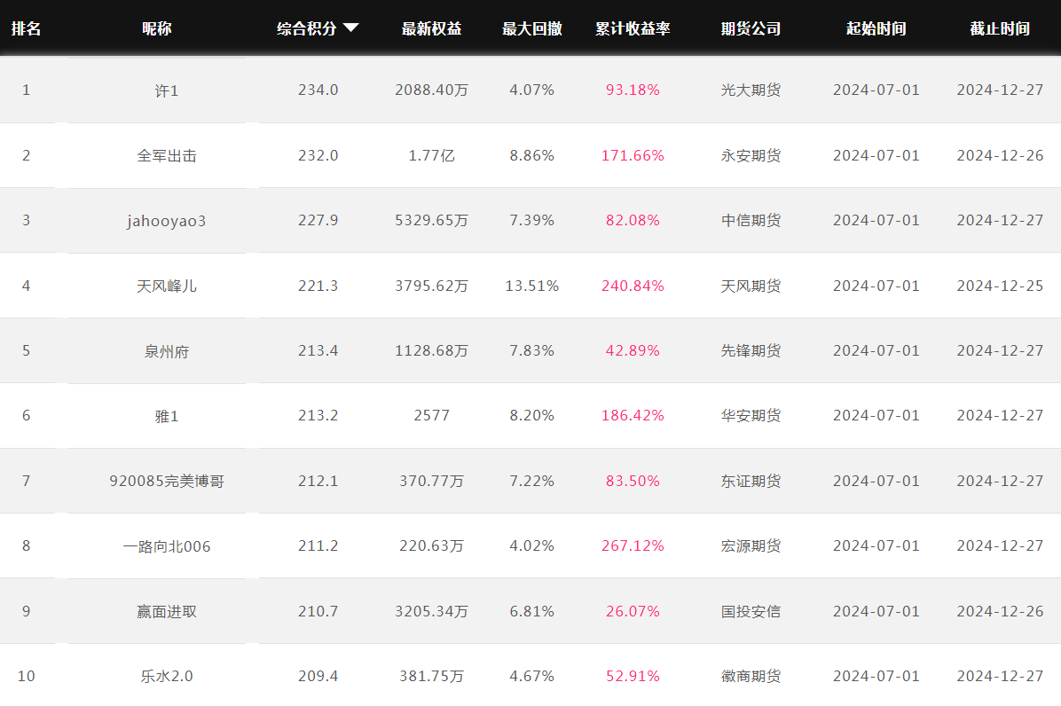1061x706 pixels.
Task: Click the 排名 column header
Action: tap(26, 28)
